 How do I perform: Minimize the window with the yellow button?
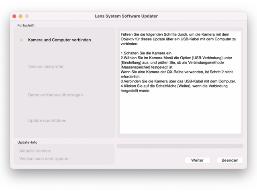20,16
